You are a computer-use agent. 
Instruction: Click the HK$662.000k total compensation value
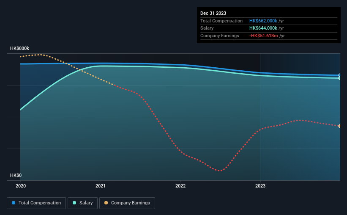point(263,21)
